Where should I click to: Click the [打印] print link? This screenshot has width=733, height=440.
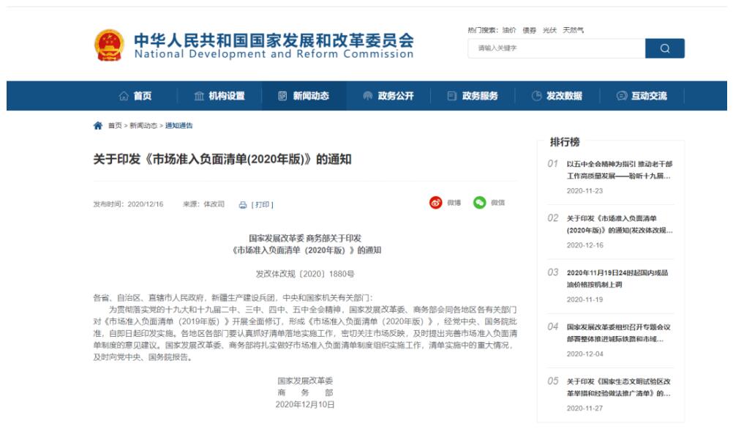[262, 205]
